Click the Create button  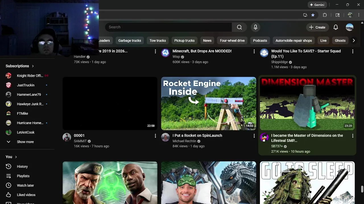(x=317, y=27)
